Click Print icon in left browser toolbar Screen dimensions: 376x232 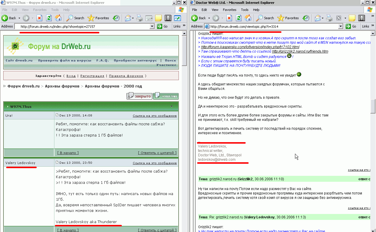[x=139, y=18]
